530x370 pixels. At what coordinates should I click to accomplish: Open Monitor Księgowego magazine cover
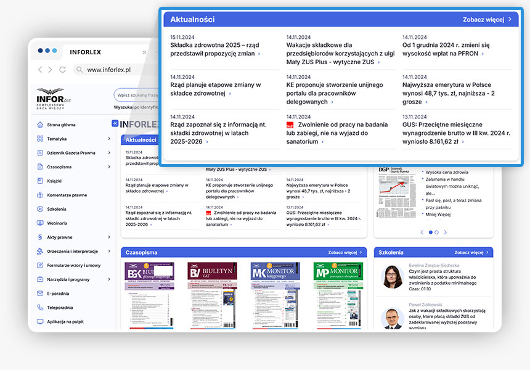275,295
